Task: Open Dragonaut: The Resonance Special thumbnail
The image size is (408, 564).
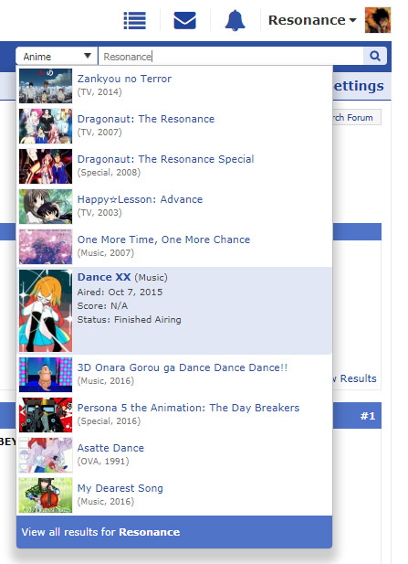Action: [46, 166]
